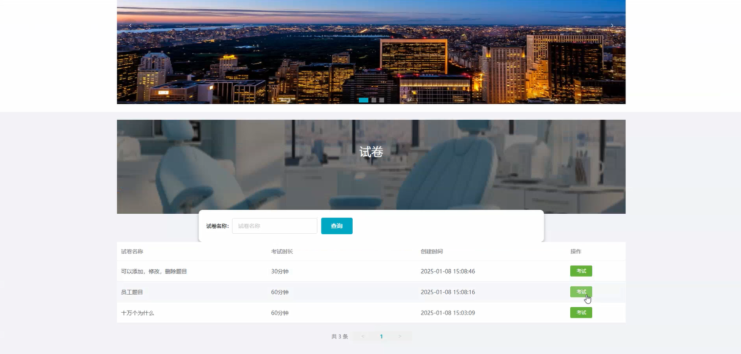This screenshot has width=741, height=354.
Task: Click the 查询 search button
Action: point(337,226)
